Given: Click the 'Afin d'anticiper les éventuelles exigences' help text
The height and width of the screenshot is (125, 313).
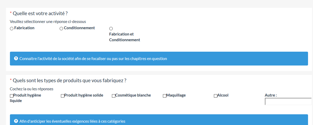Looking at the screenshot, I should 72,121.
